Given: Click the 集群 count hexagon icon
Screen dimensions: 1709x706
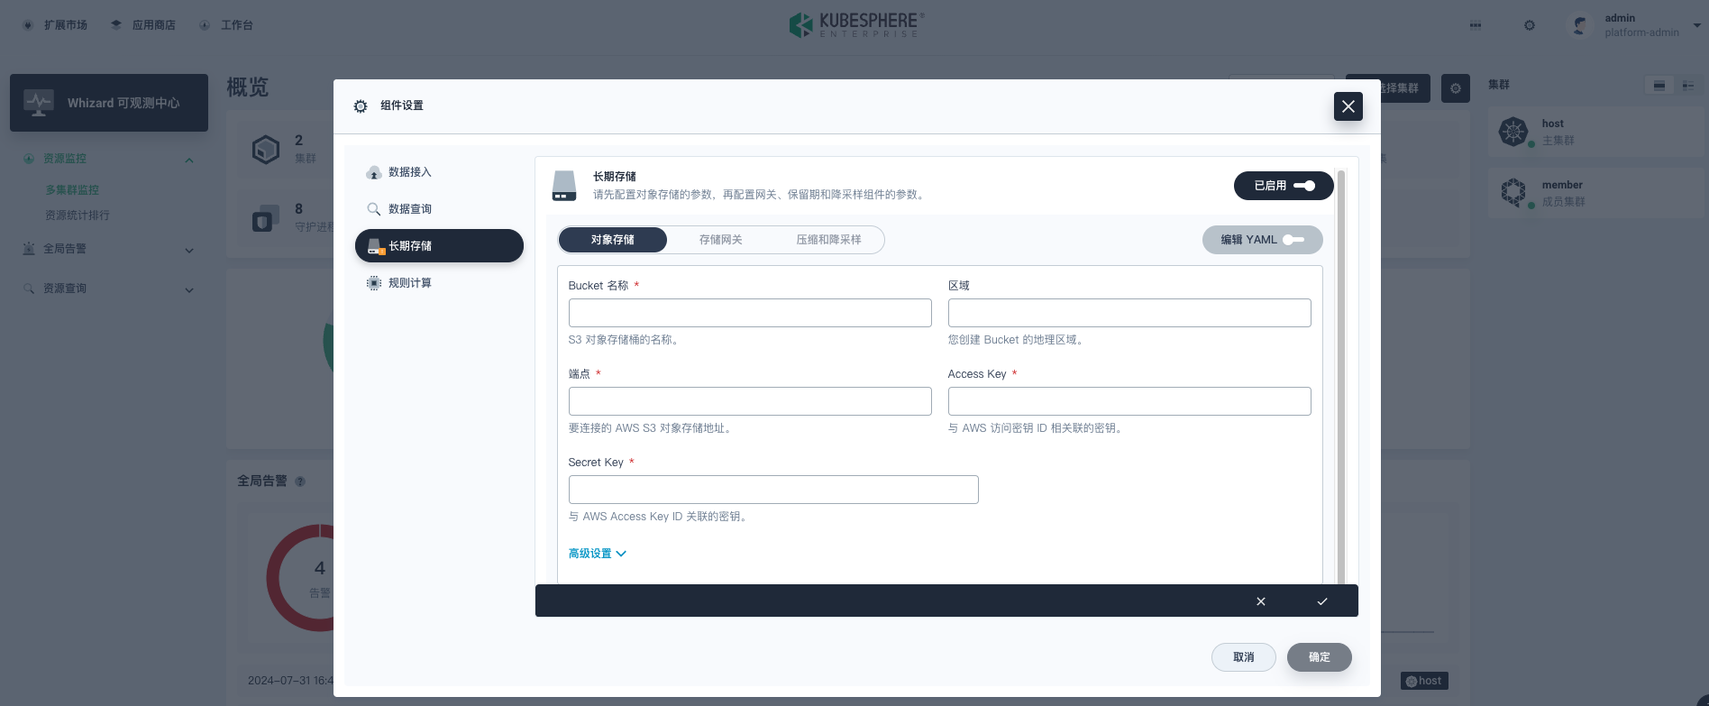Looking at the screenshot, I should coord(266,149).
